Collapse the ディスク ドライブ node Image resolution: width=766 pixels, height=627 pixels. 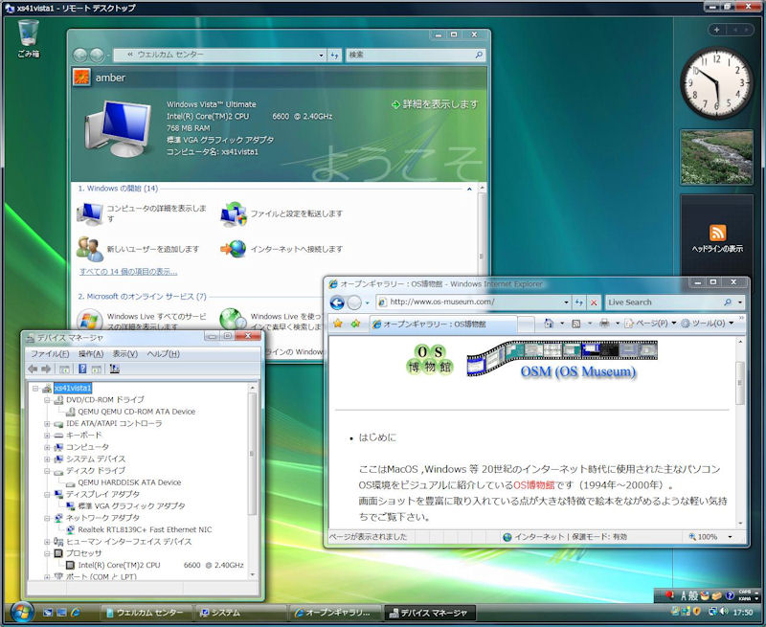tap(47, 471)
